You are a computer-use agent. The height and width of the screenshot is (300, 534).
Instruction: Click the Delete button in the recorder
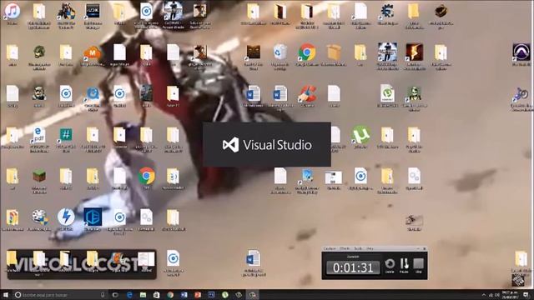click(390, 265)
